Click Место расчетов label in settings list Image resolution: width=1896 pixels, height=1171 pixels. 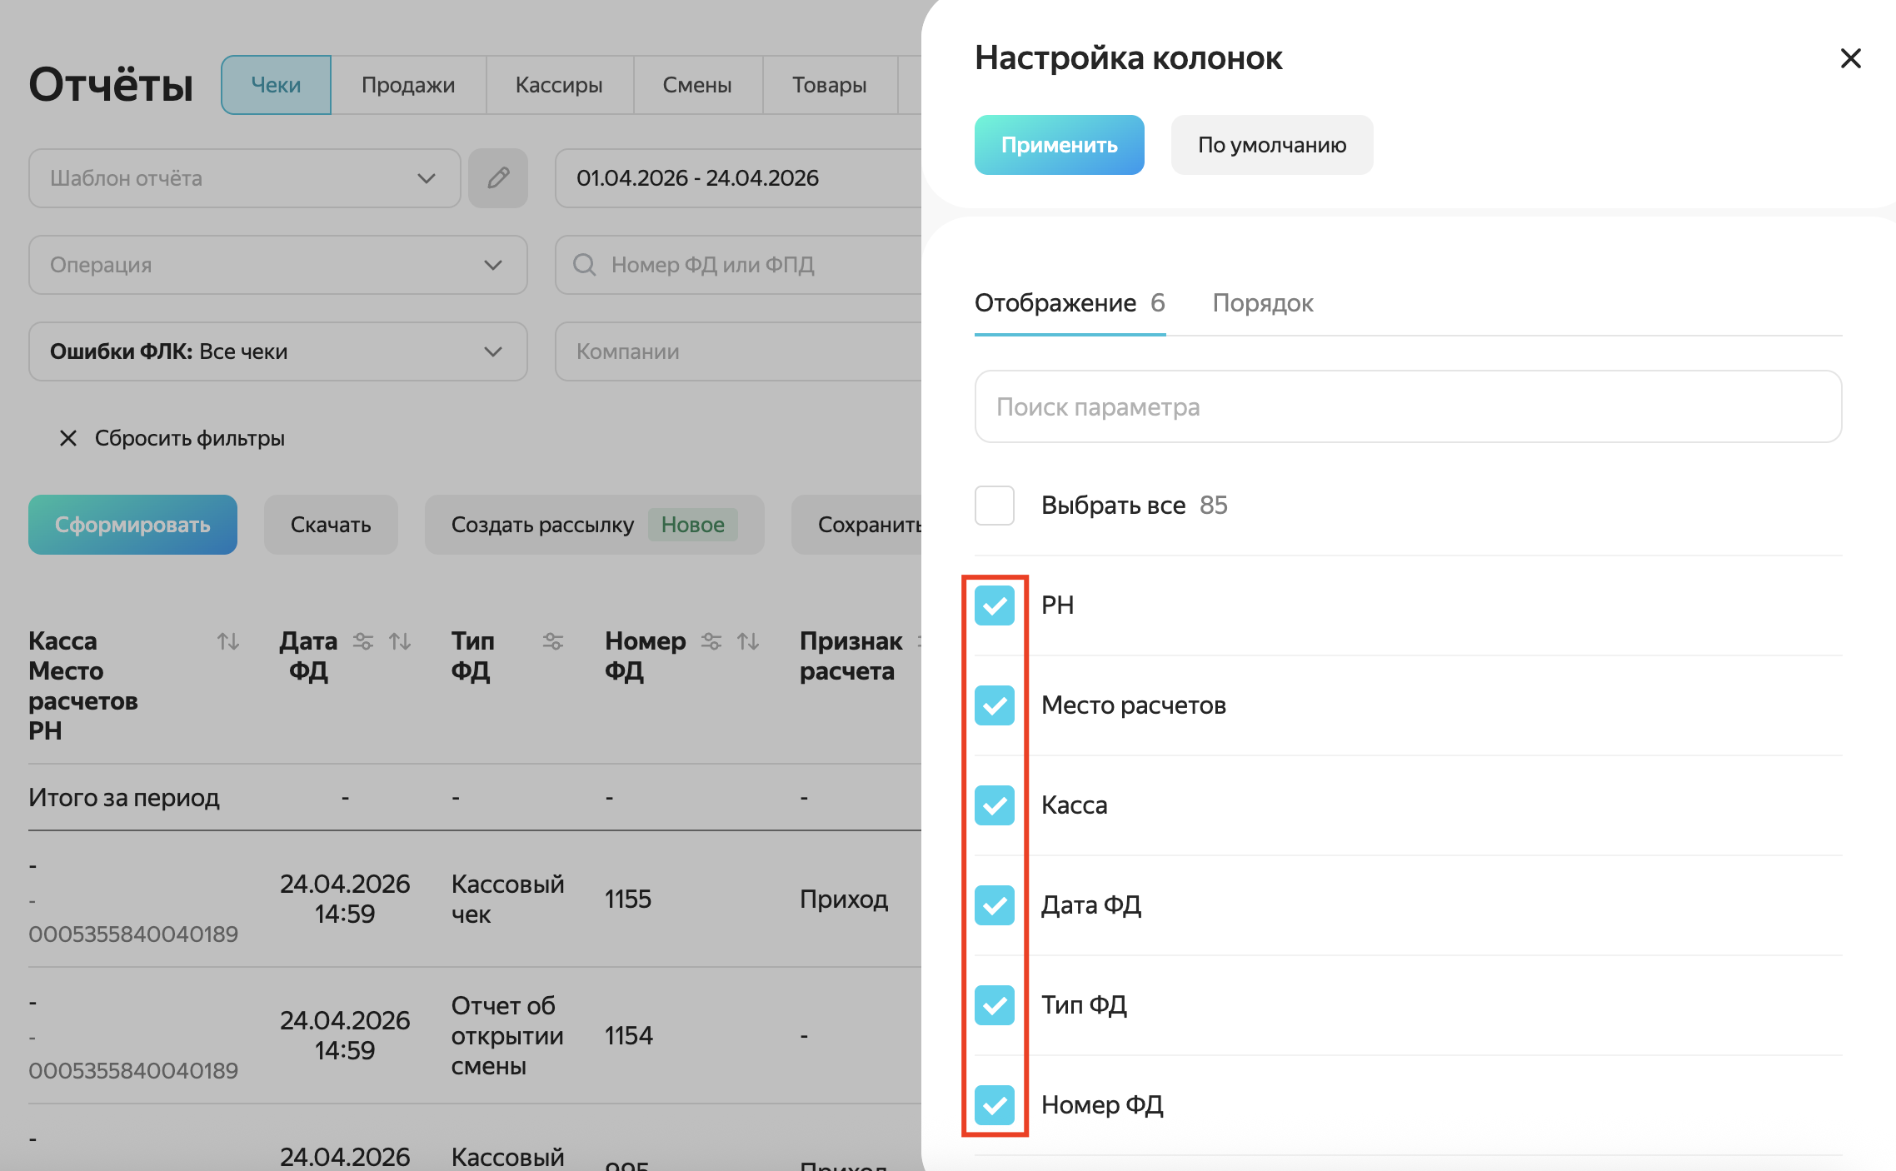point(1134,705)
